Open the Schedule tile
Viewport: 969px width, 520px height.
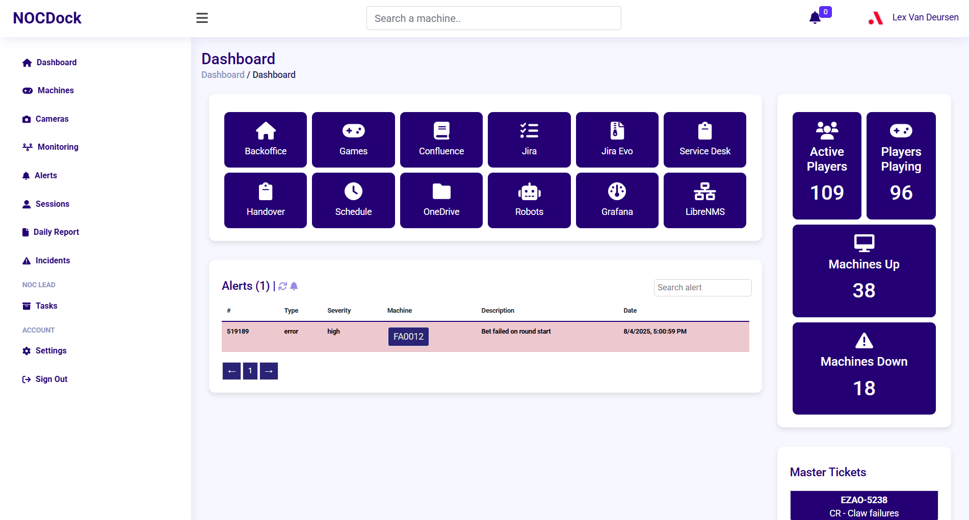(353, 200)
